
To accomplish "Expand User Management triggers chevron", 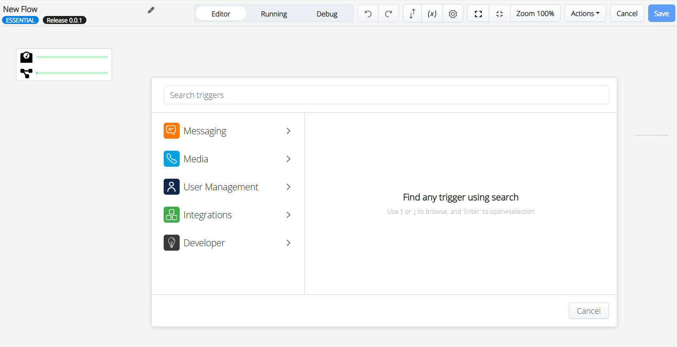I will click(288, 187).
